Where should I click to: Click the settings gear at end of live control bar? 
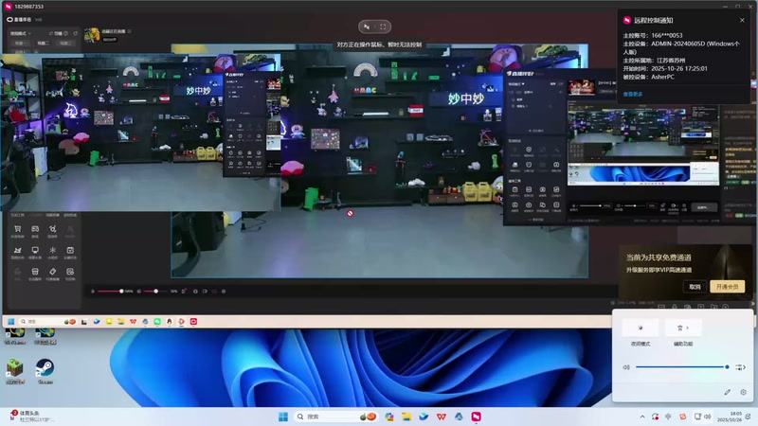point(224,292)
